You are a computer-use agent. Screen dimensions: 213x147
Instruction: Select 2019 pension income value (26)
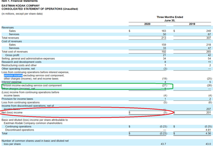pos(209,85)
